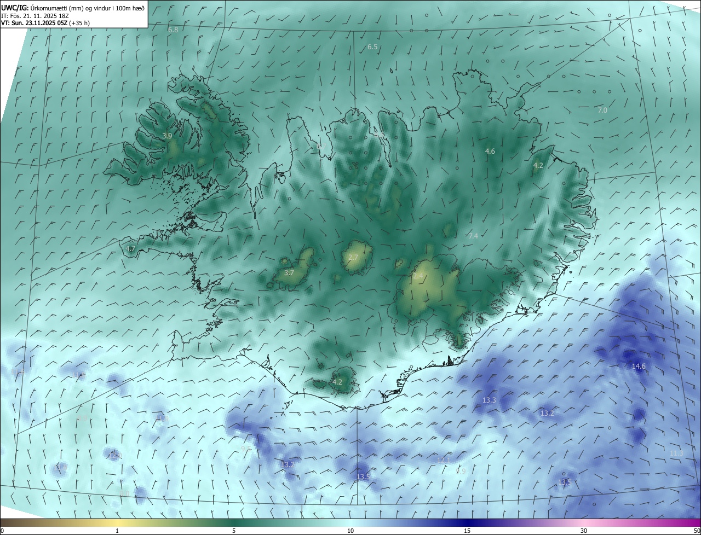Click the 13.2 value just east of 13.3
This screenshot has width=701, height=535.
[x=547, y=414]
